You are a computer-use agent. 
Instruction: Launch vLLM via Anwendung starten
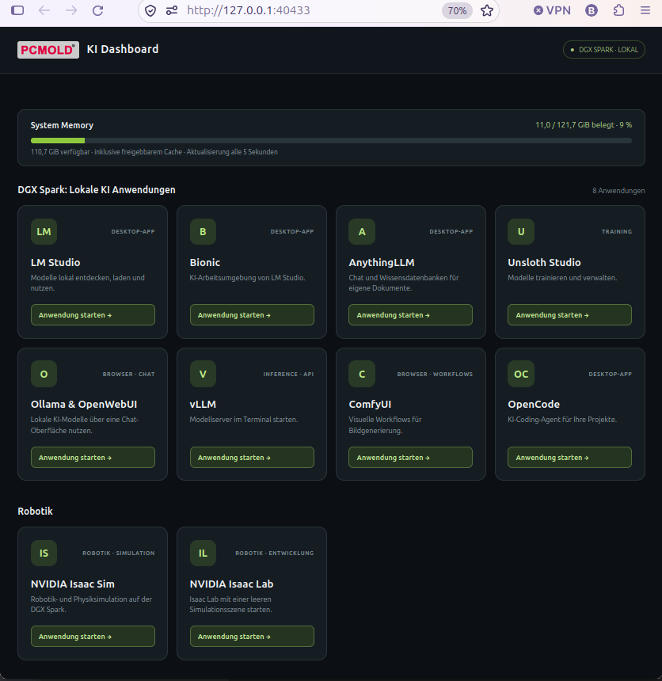point(252,458)
